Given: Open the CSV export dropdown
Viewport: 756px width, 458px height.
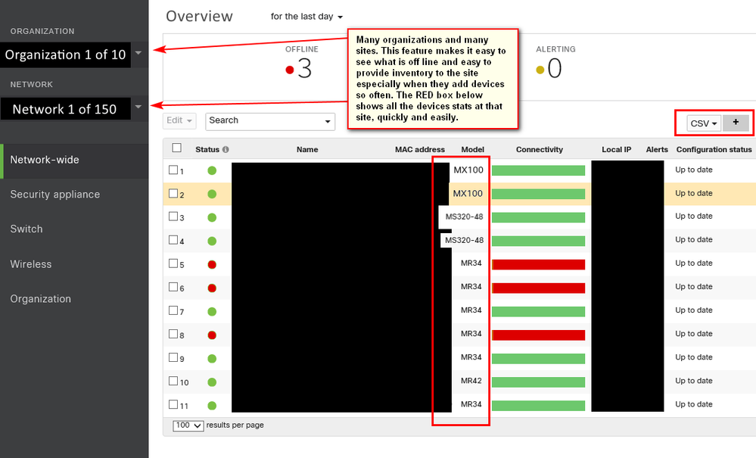Looking at the screenshot, I should click(x=704, y=123).
